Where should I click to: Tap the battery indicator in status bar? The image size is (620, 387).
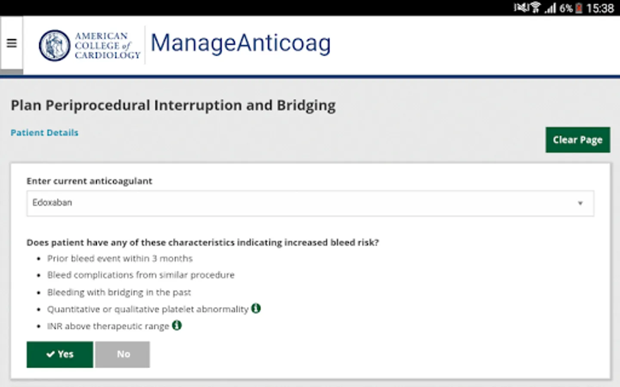click(579, 8)
